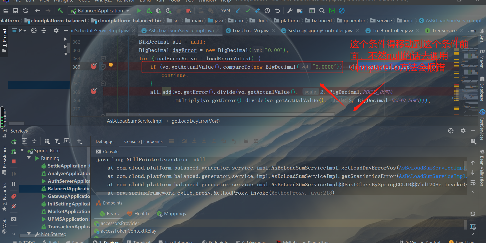The image size is (486, 243).
Task: Expand all nodes in the Services tree
Action: [24, 141]
